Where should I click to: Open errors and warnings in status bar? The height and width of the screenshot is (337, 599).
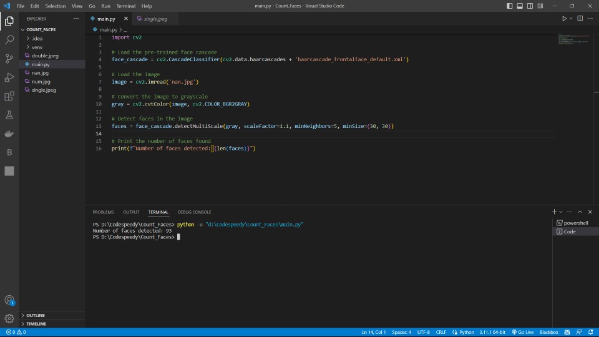16,332
